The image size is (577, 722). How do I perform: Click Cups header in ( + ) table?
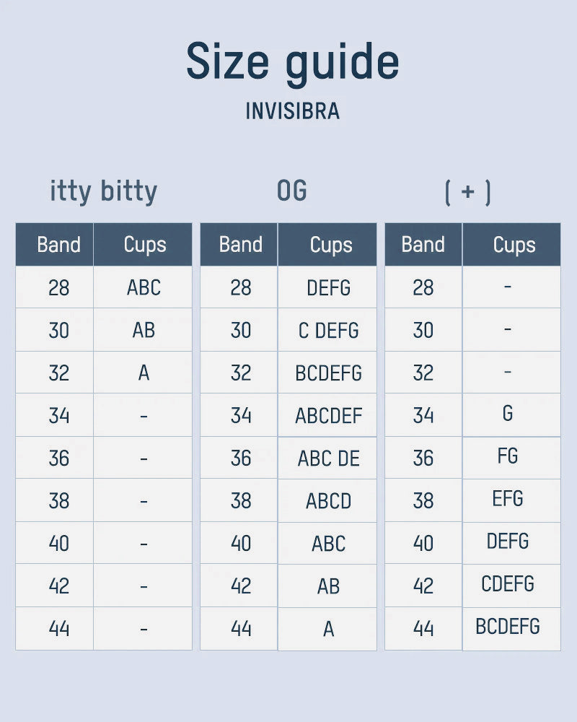pyautogui.click(x=514, y=245)
